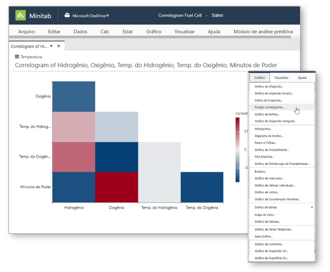
Task: Click the Hidrogênio–Oxigênio blue heatmap cell
Action: 73,96
